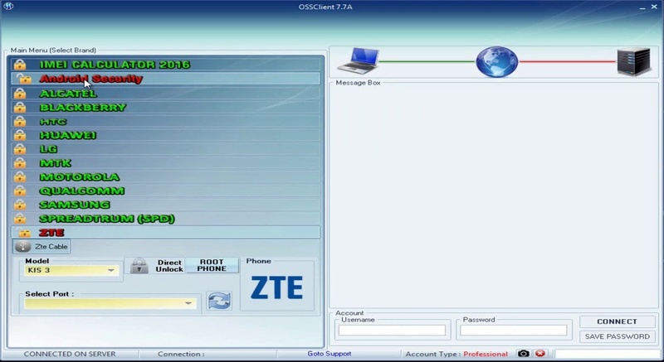Image resolution: width=664 pixels, height=362 pixels.
Task: Minimize the OSSClient window
Action: (642, 7)
